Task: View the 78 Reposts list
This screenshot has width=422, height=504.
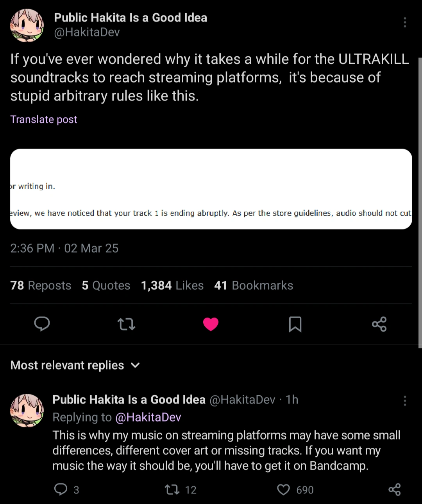Action: pos(40,285)
